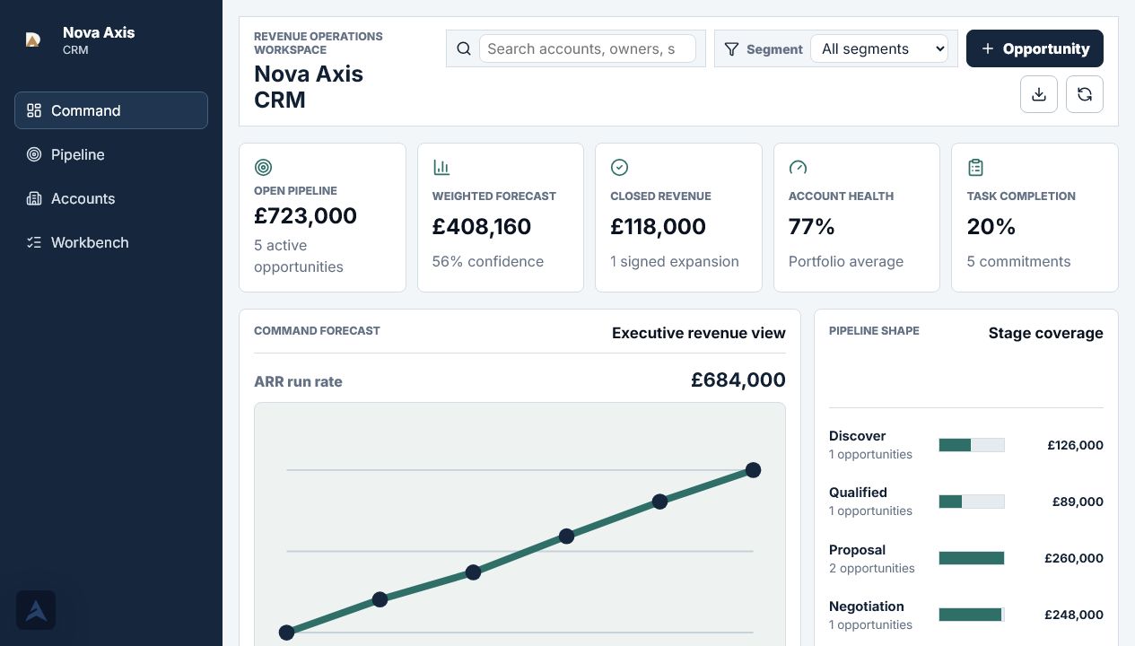The height and width of the screenshot is (646, 1135).
Task: Click the Proposal stage label
Action: pos(857,550)
